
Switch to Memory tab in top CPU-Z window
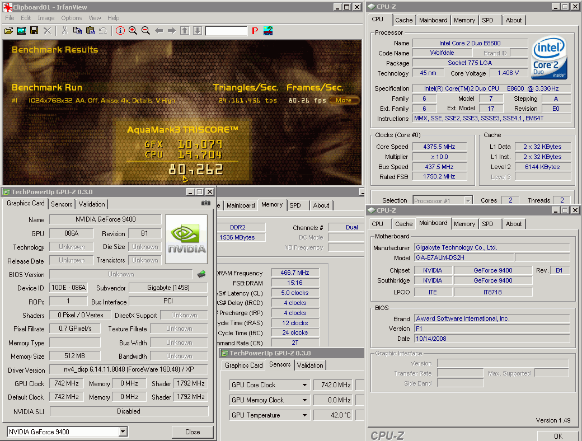[x=464, y=20]
